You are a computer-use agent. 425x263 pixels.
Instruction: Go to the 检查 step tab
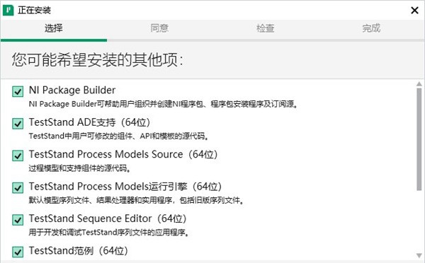tap(266, 28)
